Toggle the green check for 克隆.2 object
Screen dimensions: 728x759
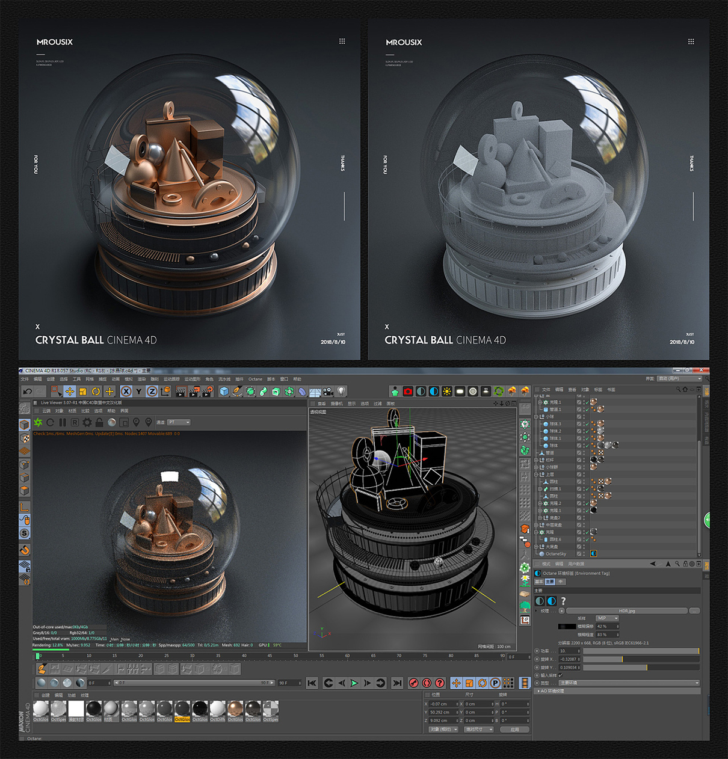click(587, 503)
